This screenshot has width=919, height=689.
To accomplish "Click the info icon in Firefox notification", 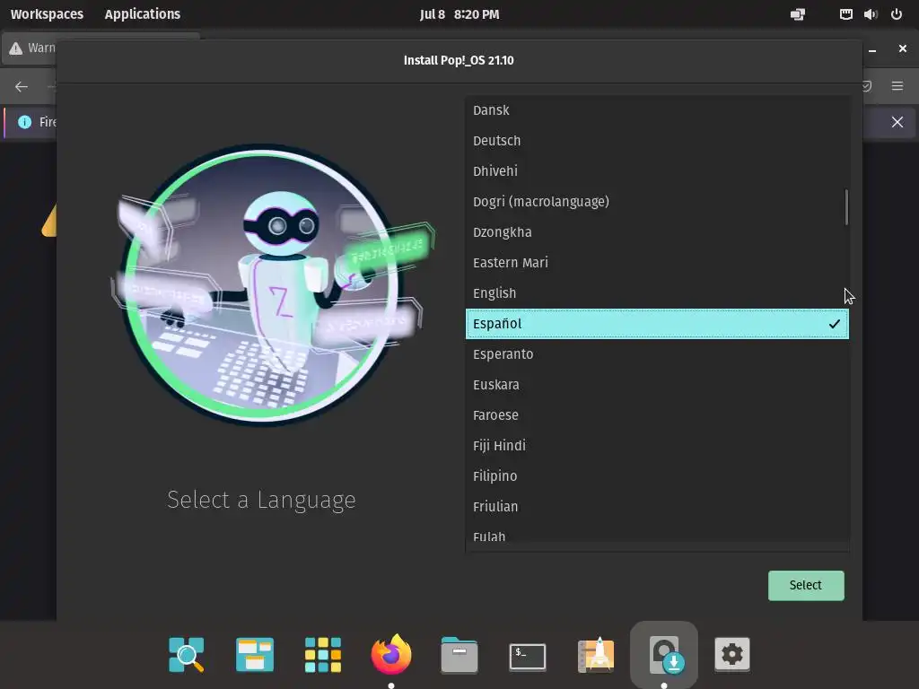I will pyautogui.click(x=24, y=122).
